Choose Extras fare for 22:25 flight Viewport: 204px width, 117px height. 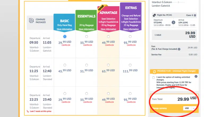tap(130, 94)
